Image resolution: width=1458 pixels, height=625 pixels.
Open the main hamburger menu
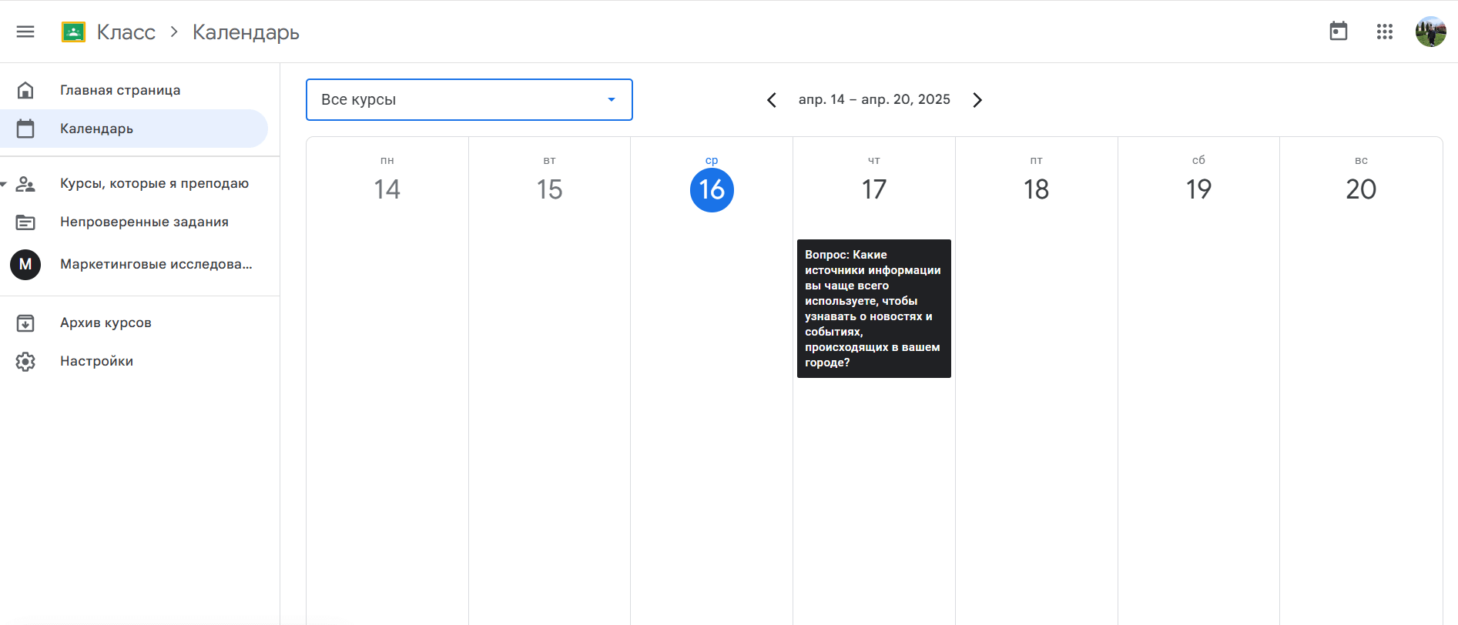pyautogui.click(x=25, y=32)
